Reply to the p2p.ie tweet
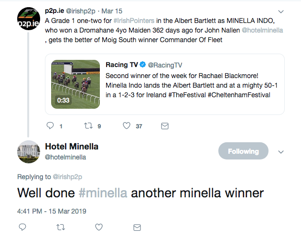This screenshot has width=301, height=239. [x=50, y=125]
